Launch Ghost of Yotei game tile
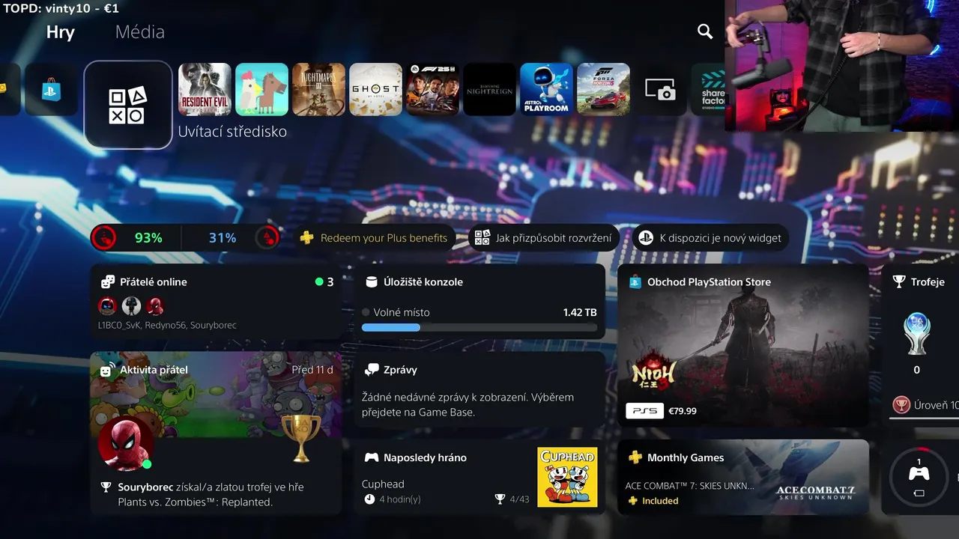This screenshot has height=539, width=959. pos(375,89)
